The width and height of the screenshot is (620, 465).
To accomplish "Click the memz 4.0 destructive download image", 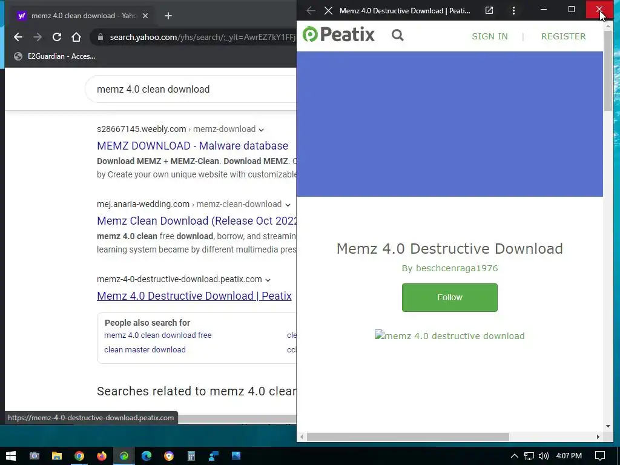I will click(x=450, y=335).
